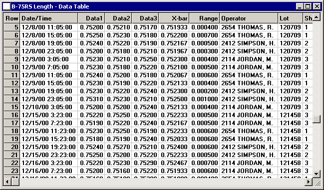Image resolution: width=324 pixels, height=190 pixels.
Task: Click the Operator column header
Action: tap(249, 18)
